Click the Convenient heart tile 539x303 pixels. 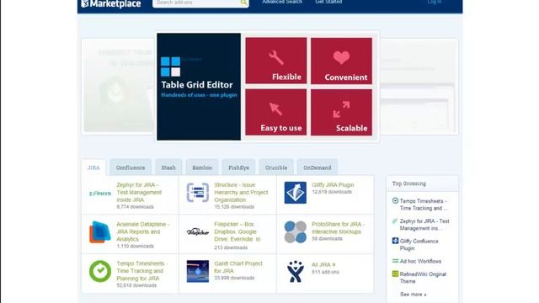tap(341, 61)
